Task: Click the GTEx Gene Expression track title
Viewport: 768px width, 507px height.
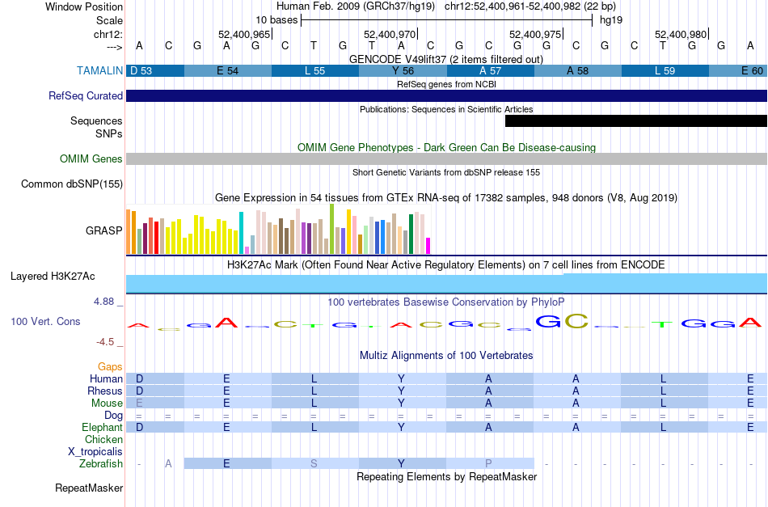Action: click(446, 198)
